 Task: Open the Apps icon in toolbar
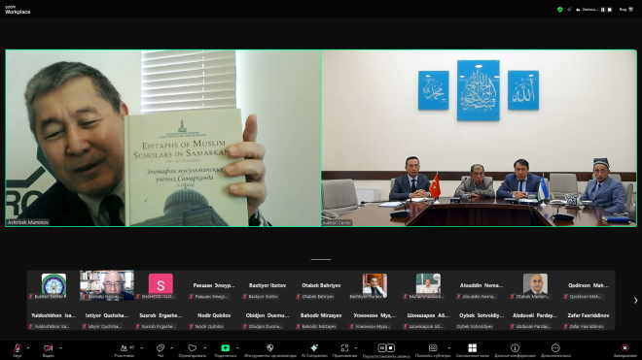(x=344, y=348)
